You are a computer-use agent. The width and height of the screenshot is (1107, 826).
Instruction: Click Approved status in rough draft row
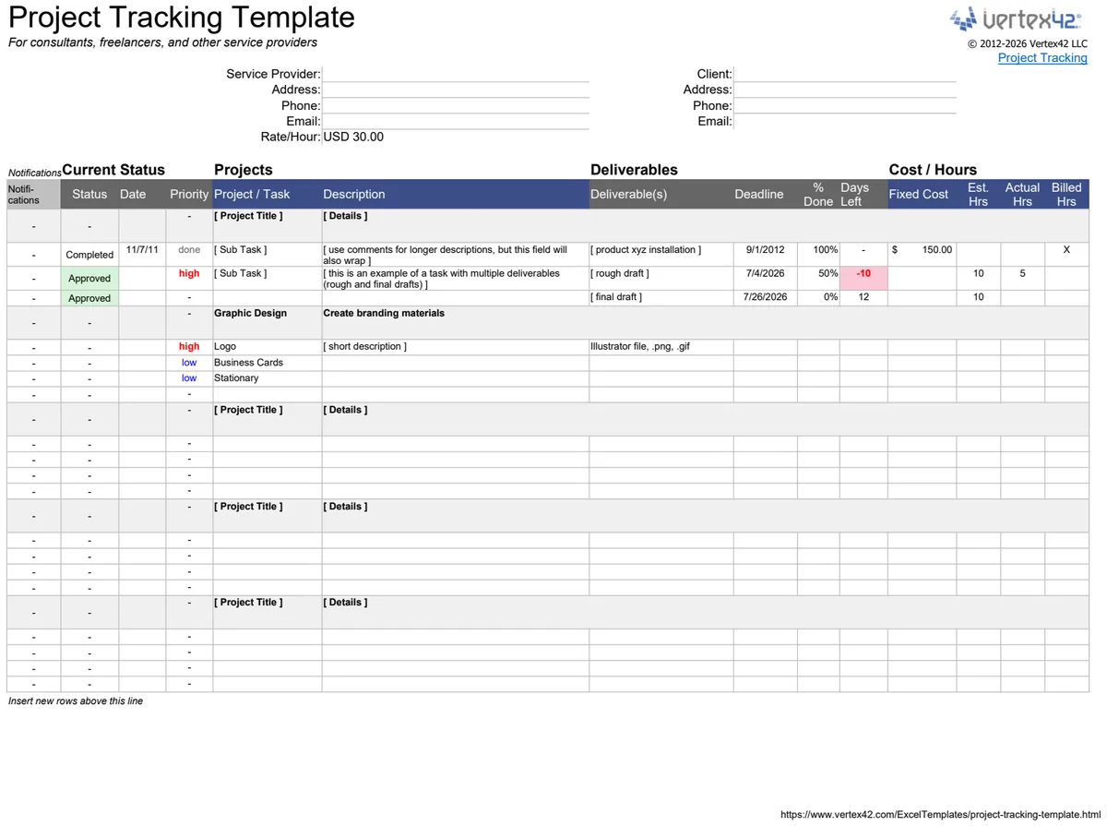[89, 278]
